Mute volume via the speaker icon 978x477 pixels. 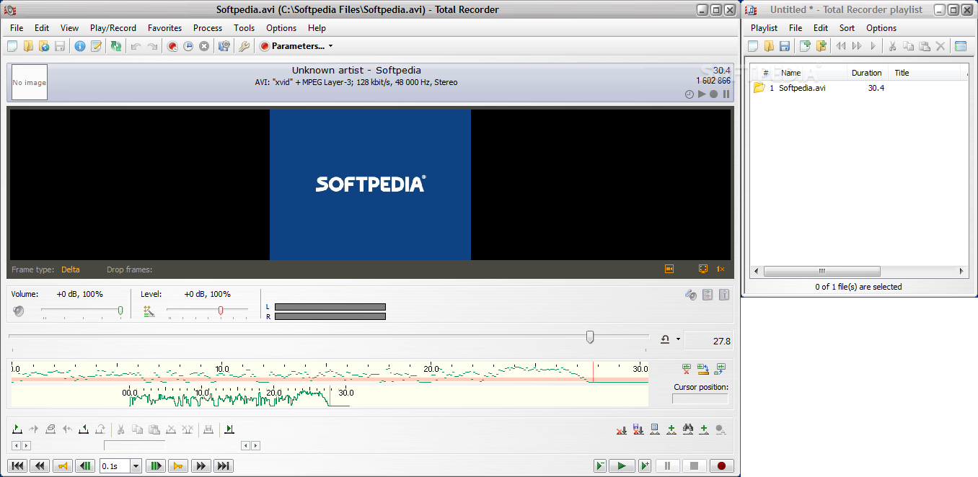tap(18, 311)
